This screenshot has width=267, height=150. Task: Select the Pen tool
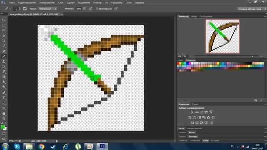click(4, 92)
